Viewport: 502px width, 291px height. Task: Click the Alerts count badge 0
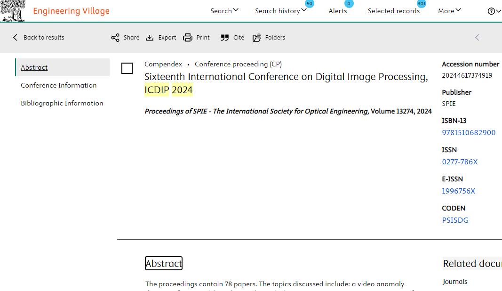click(349, 3)
